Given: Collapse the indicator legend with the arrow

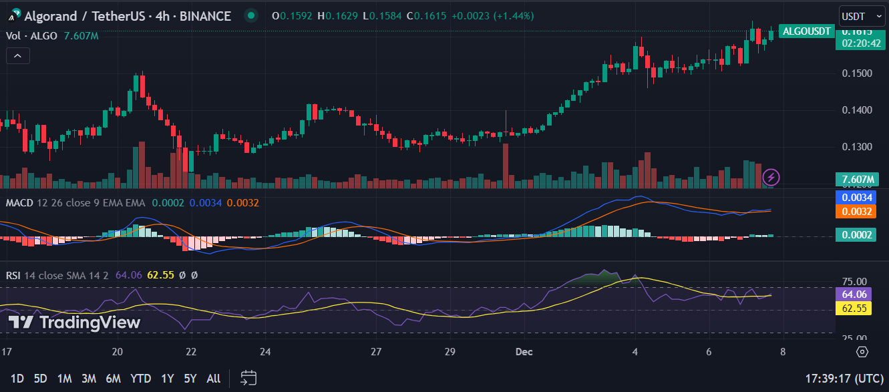Looking at the screenshot, I should [x=17, y=57].
